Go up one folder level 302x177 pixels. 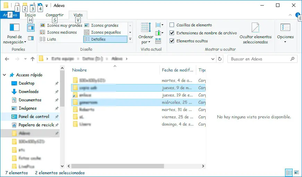33,59
